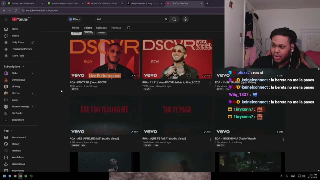
Task: Show hidden system tray icons
Action: coord(281,176)
